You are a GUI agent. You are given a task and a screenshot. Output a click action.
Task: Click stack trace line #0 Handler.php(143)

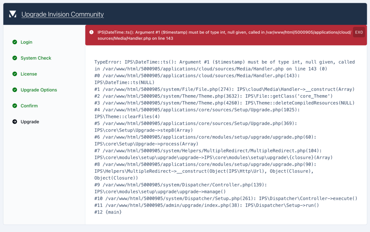197,75
